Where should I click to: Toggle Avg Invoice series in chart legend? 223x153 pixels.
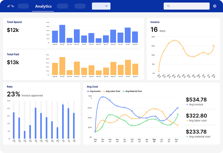click(96, 91)
